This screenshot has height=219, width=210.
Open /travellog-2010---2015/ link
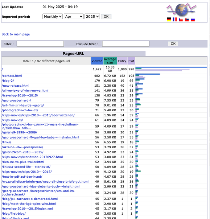tap(20, 95)
